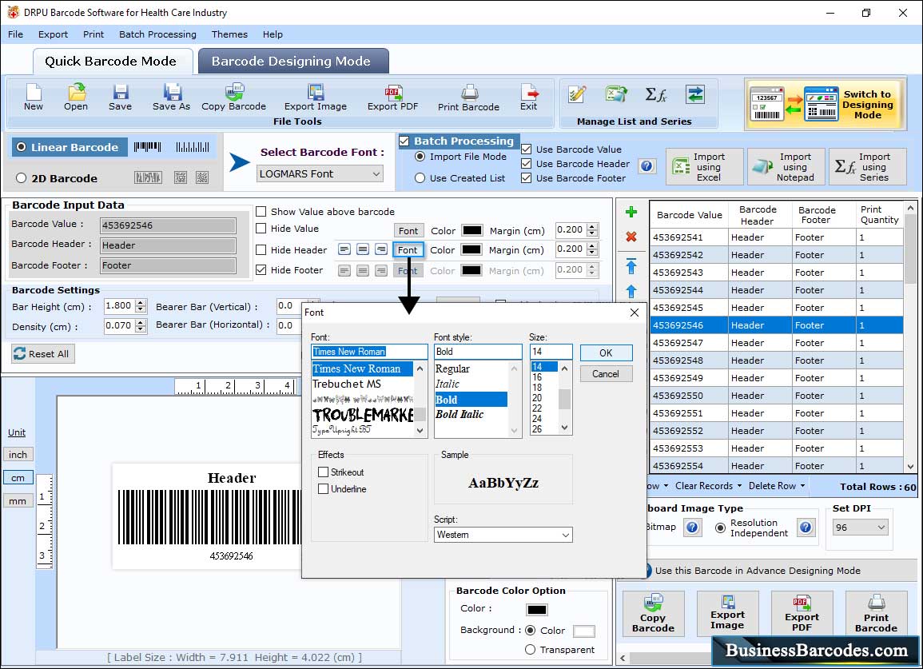
Task: Select Import File Mode radio
Action: [420, 157]
